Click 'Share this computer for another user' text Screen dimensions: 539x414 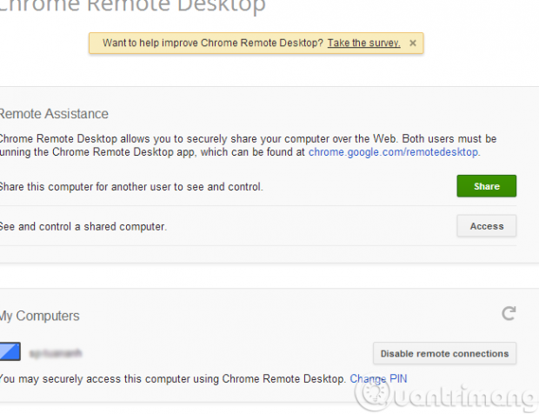point(131,187)
